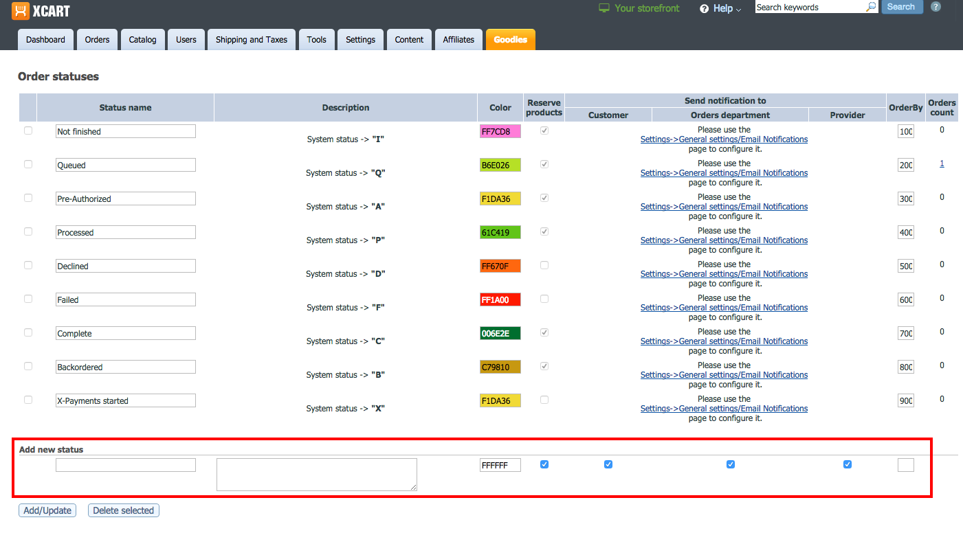Viewport: 963px width, 533px height.
Task: Click the Delete selected button
Action: (x=124, y=510)
